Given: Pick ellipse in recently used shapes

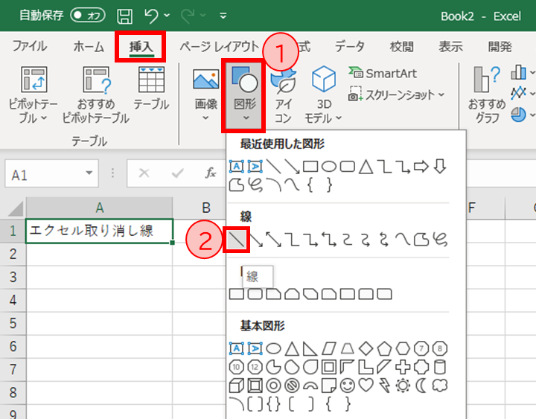Looking at the screenshot, I should (329, 167).
